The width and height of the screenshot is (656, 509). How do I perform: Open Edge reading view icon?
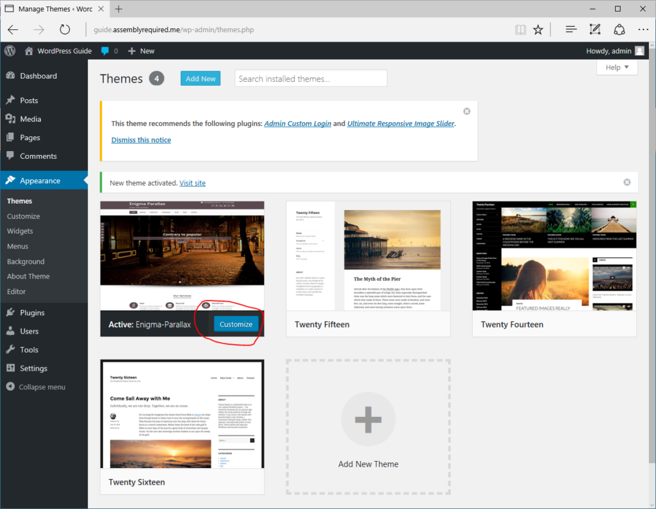(520, 29)
